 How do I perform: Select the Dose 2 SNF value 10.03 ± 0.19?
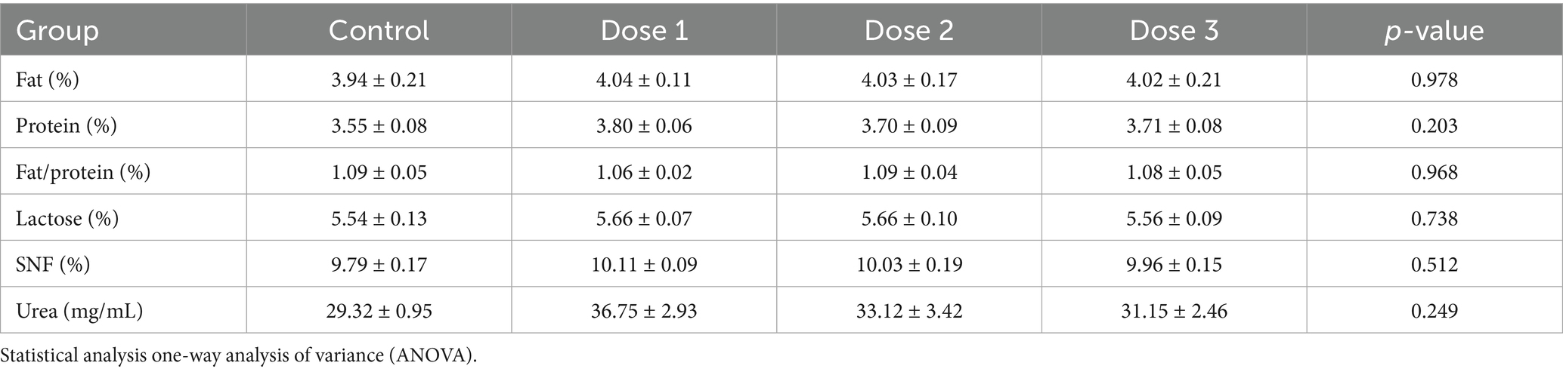(x=909, y=265)
